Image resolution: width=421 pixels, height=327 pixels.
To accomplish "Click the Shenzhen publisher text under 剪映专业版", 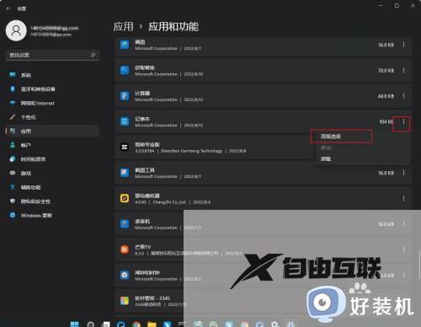I will click(x=191, y=151).
